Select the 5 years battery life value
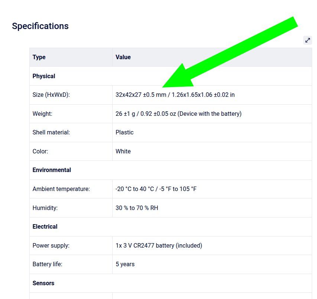This screenshot has width=317, height=299. pyautogui.click(x=125, y=264)
